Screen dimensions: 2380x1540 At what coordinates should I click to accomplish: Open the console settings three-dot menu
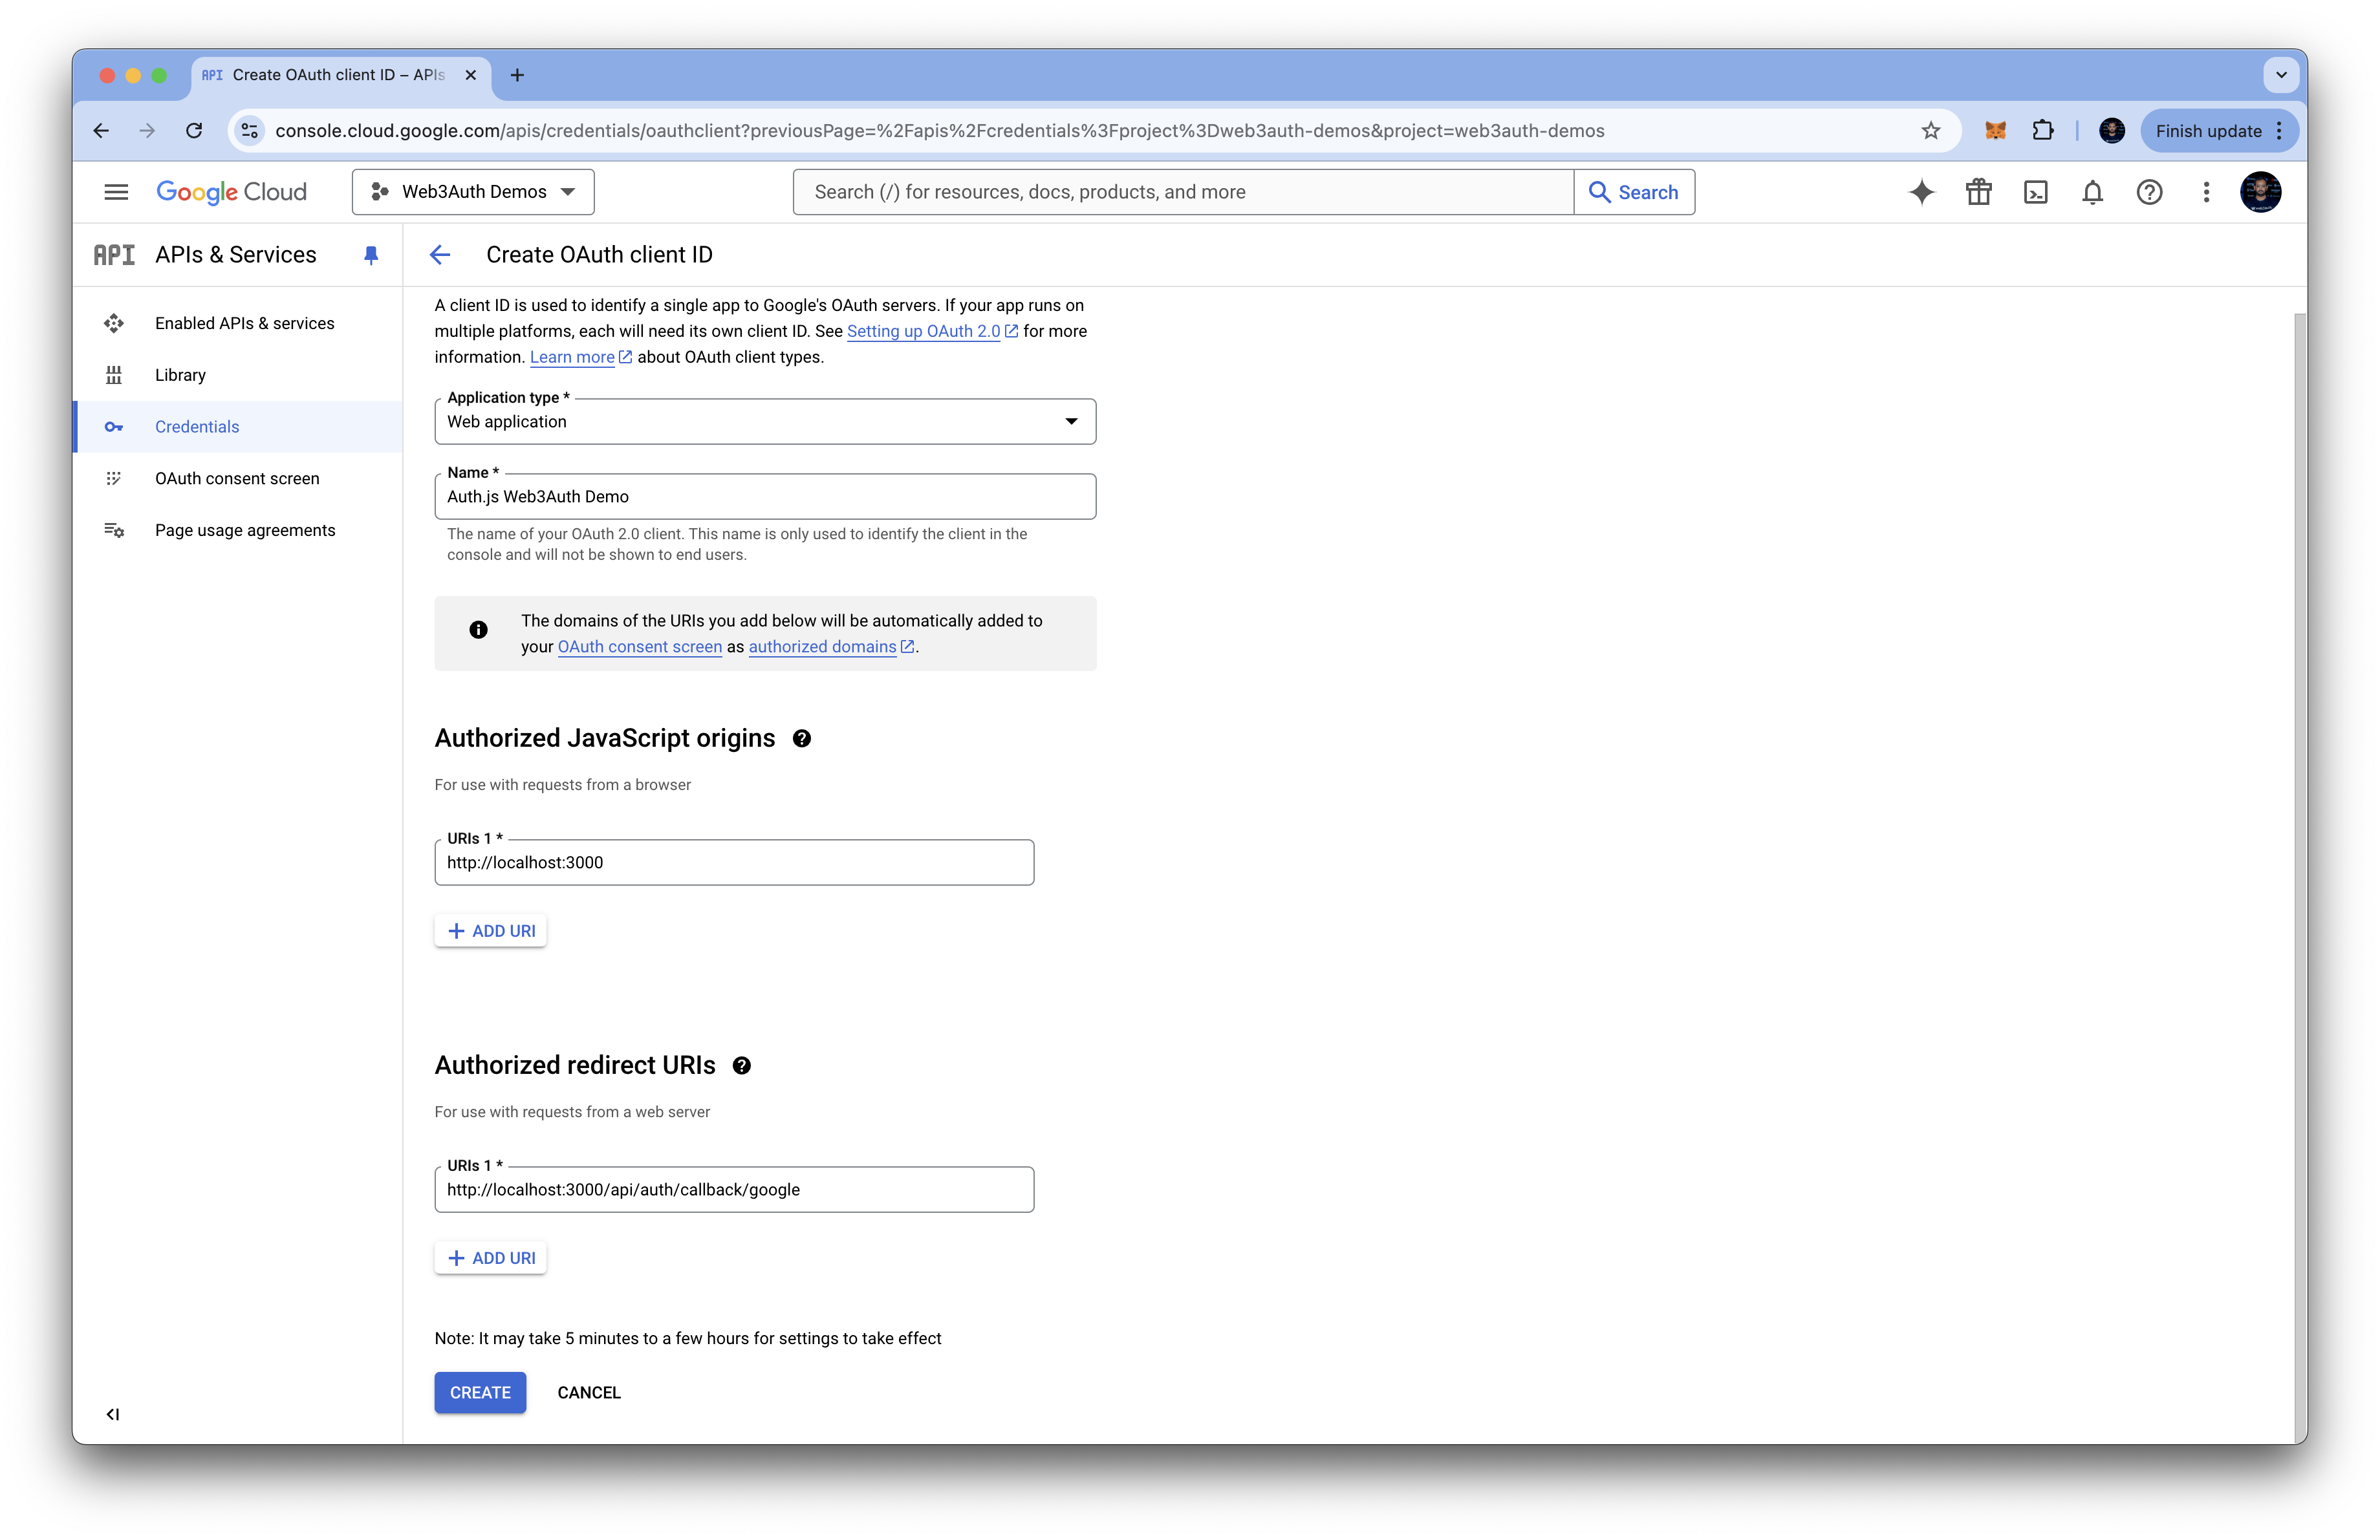coord(2206,192)
